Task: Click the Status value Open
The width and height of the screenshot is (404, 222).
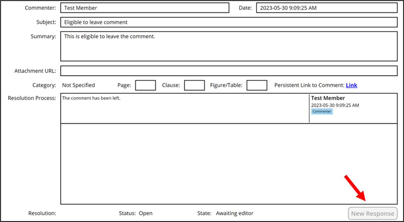Action: coord(145,213)
